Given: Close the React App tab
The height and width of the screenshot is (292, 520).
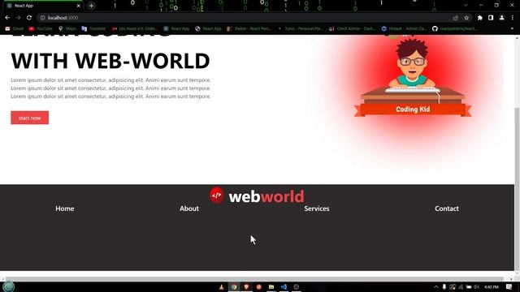Looking at the screenshot, I should [78, 6].
